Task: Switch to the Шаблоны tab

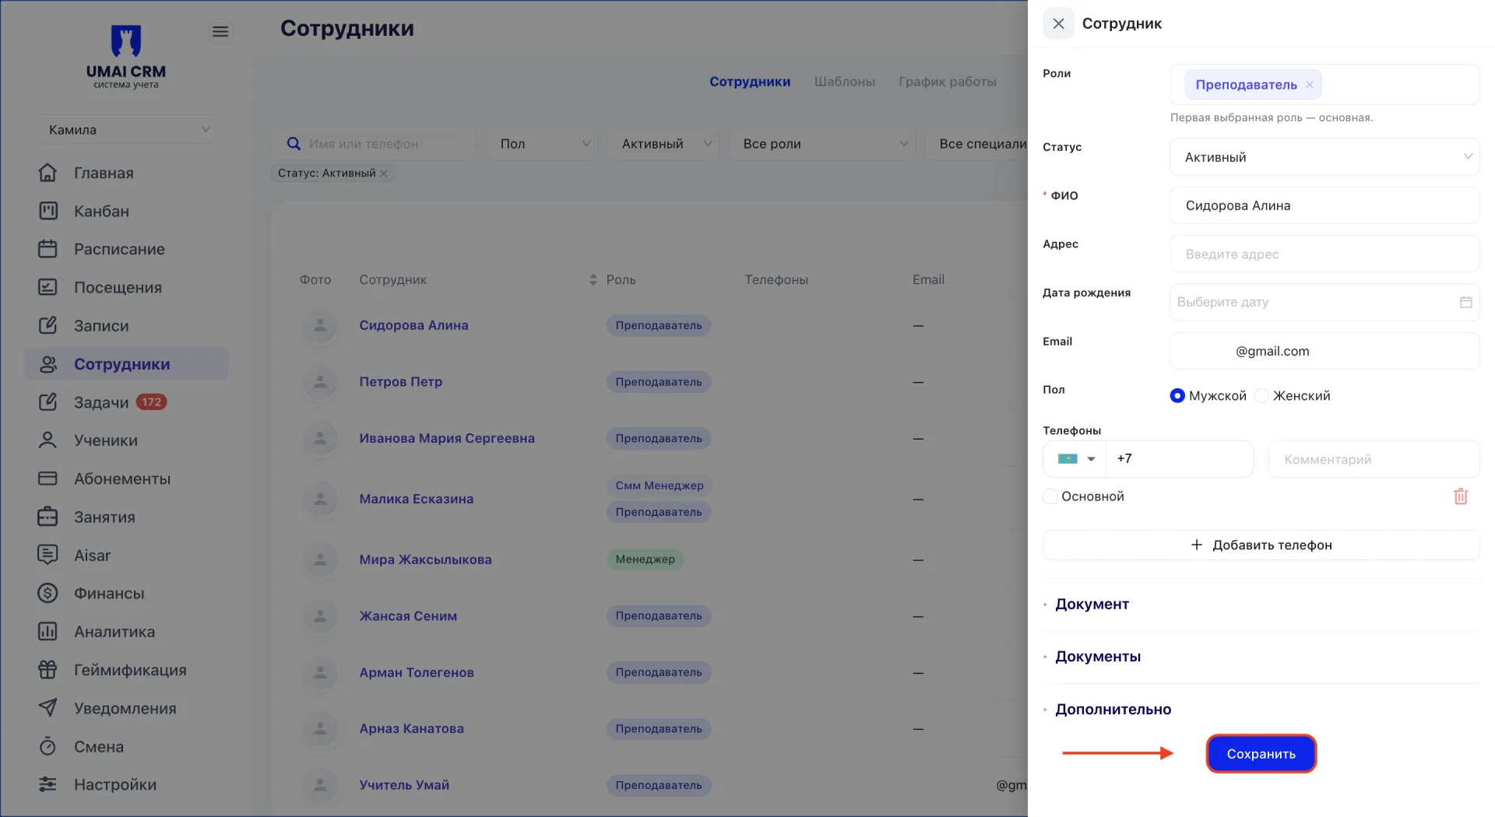Action: (845, 82)
